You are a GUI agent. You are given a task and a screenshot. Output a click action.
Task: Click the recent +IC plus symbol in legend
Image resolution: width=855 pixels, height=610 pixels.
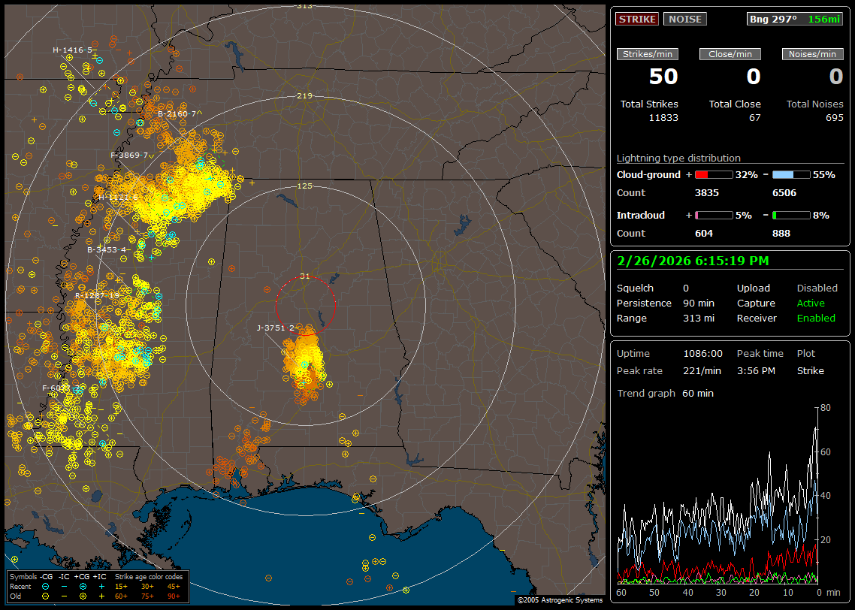(101, 586)
